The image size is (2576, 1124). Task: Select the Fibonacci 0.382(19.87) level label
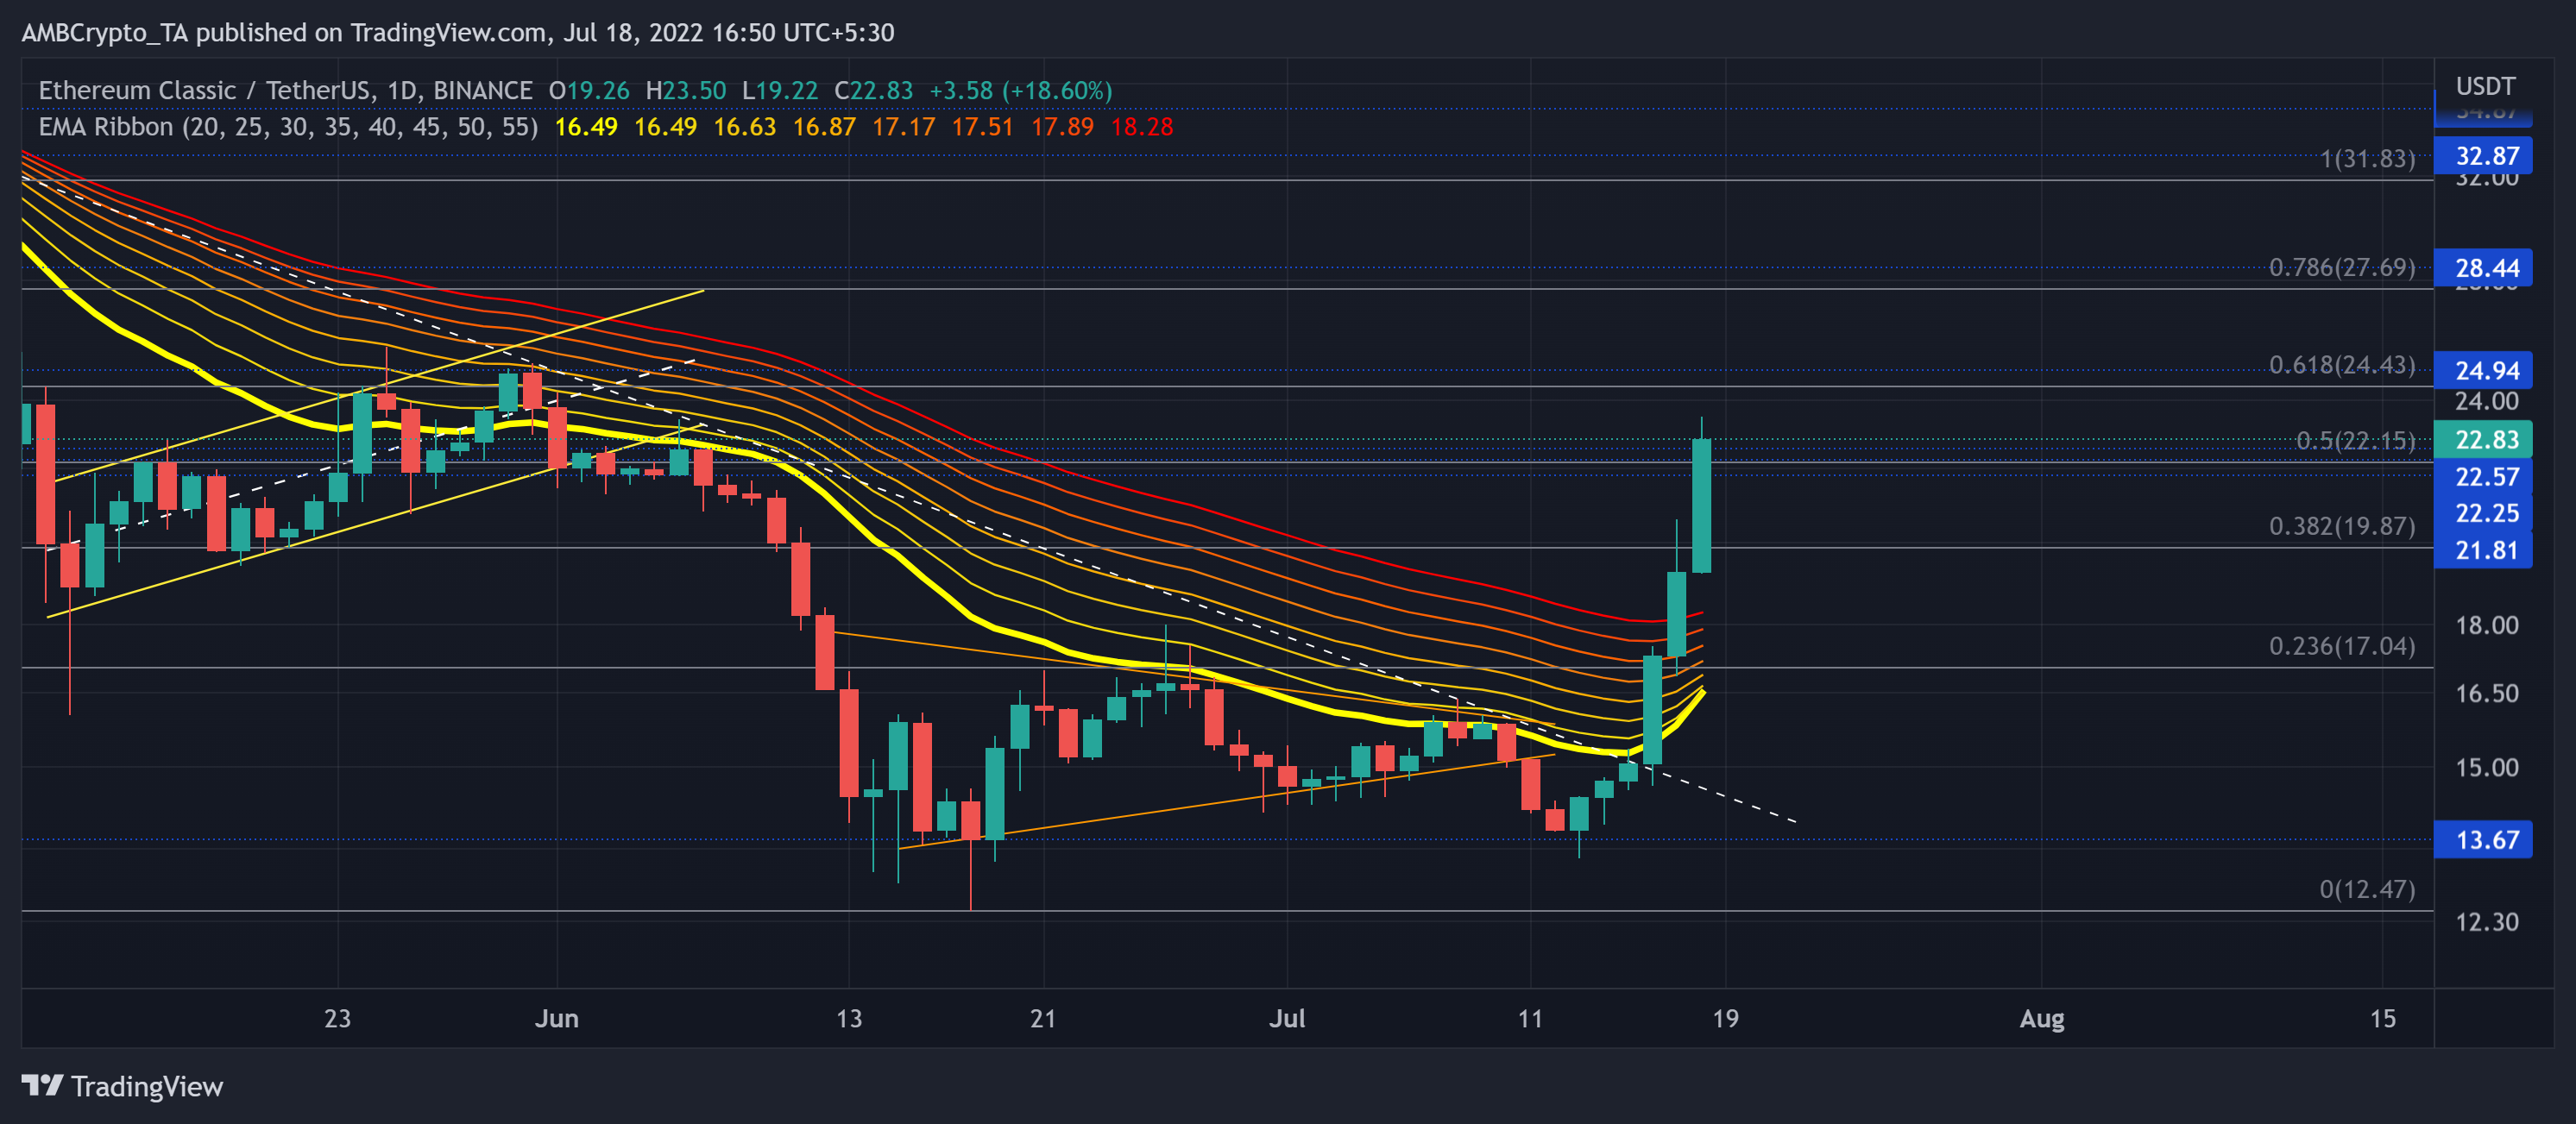[2342, 526]
